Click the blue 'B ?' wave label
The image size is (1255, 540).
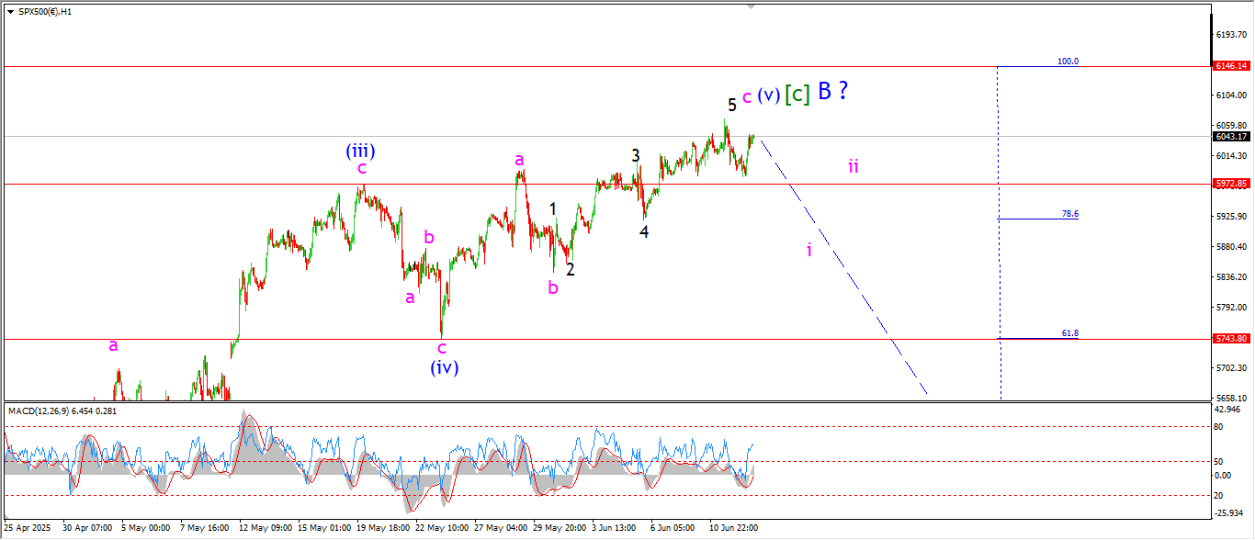tap(831, 91)
